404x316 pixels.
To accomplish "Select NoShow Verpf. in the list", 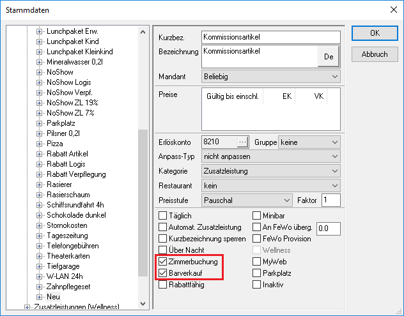I will [70, 93].
